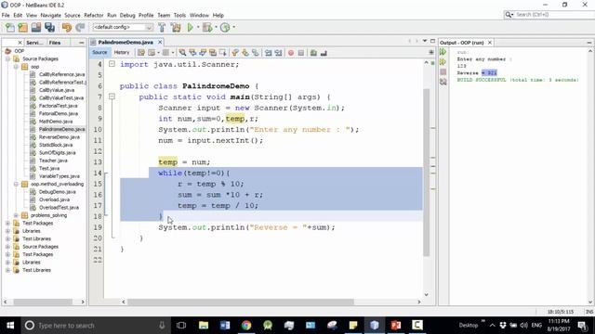This screenshot has height=334, width=595.
Task: Select the PalindromeDemo.java editor tab
Action: click(x=125, y=42)
